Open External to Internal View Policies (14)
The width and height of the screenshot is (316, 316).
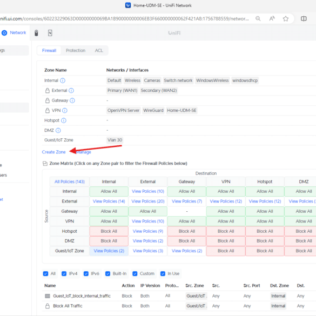coord(109,201)
